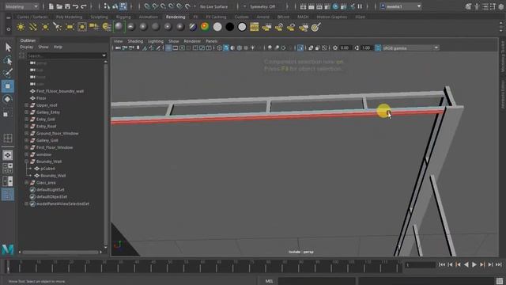
Task: Click the ramp shader colorful sphere icon
Action: coord(205,27)
